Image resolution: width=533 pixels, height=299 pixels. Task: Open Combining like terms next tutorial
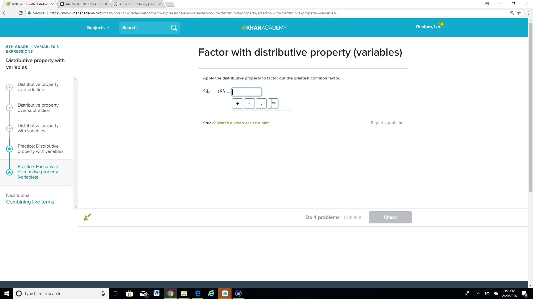click(x=30, y=202)
